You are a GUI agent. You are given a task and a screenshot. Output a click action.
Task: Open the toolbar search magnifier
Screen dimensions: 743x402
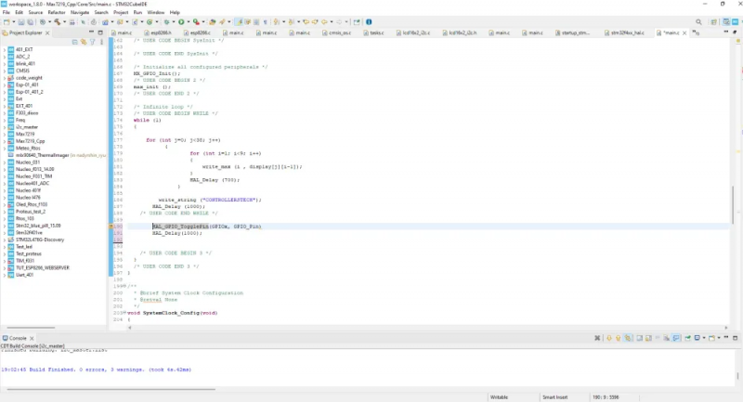698,21
